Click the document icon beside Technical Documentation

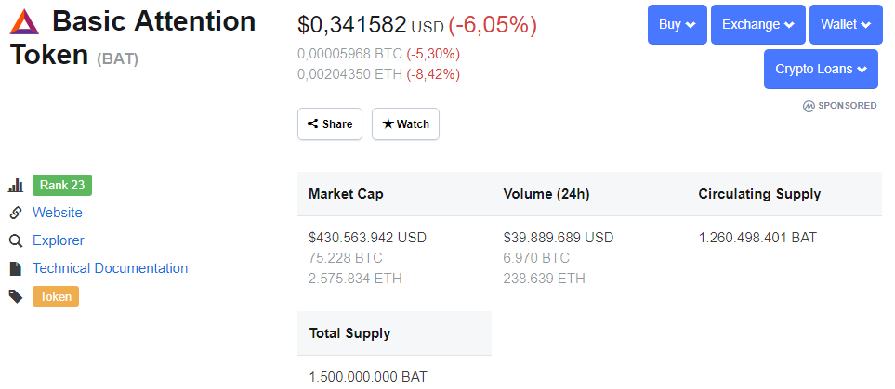[x=16, y=268]
